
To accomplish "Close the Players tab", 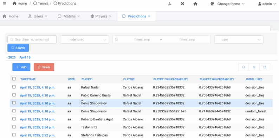I will click(x=110, y=16).
